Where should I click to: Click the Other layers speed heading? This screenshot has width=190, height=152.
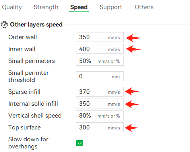(36, 25)
